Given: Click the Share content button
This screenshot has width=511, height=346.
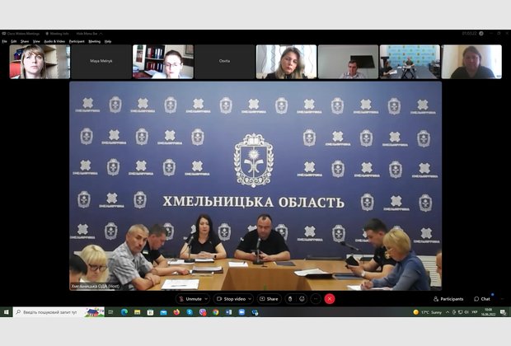Looking at the screenshot, I should tap(270, 299).
